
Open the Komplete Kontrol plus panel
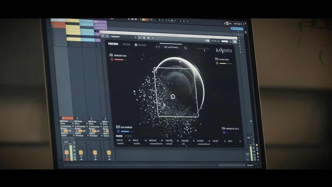(x=153, y=38)
